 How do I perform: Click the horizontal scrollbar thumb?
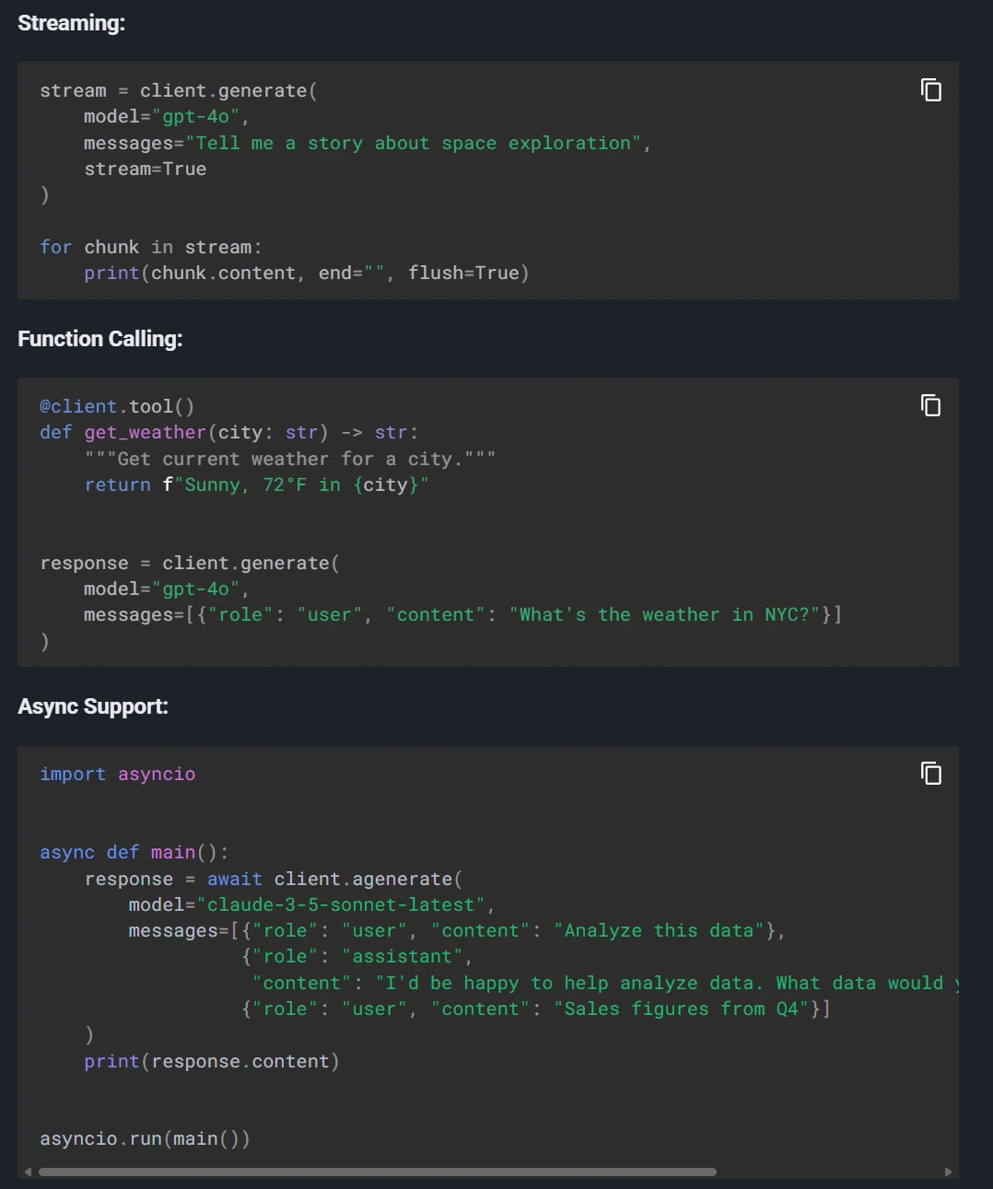378,1171
